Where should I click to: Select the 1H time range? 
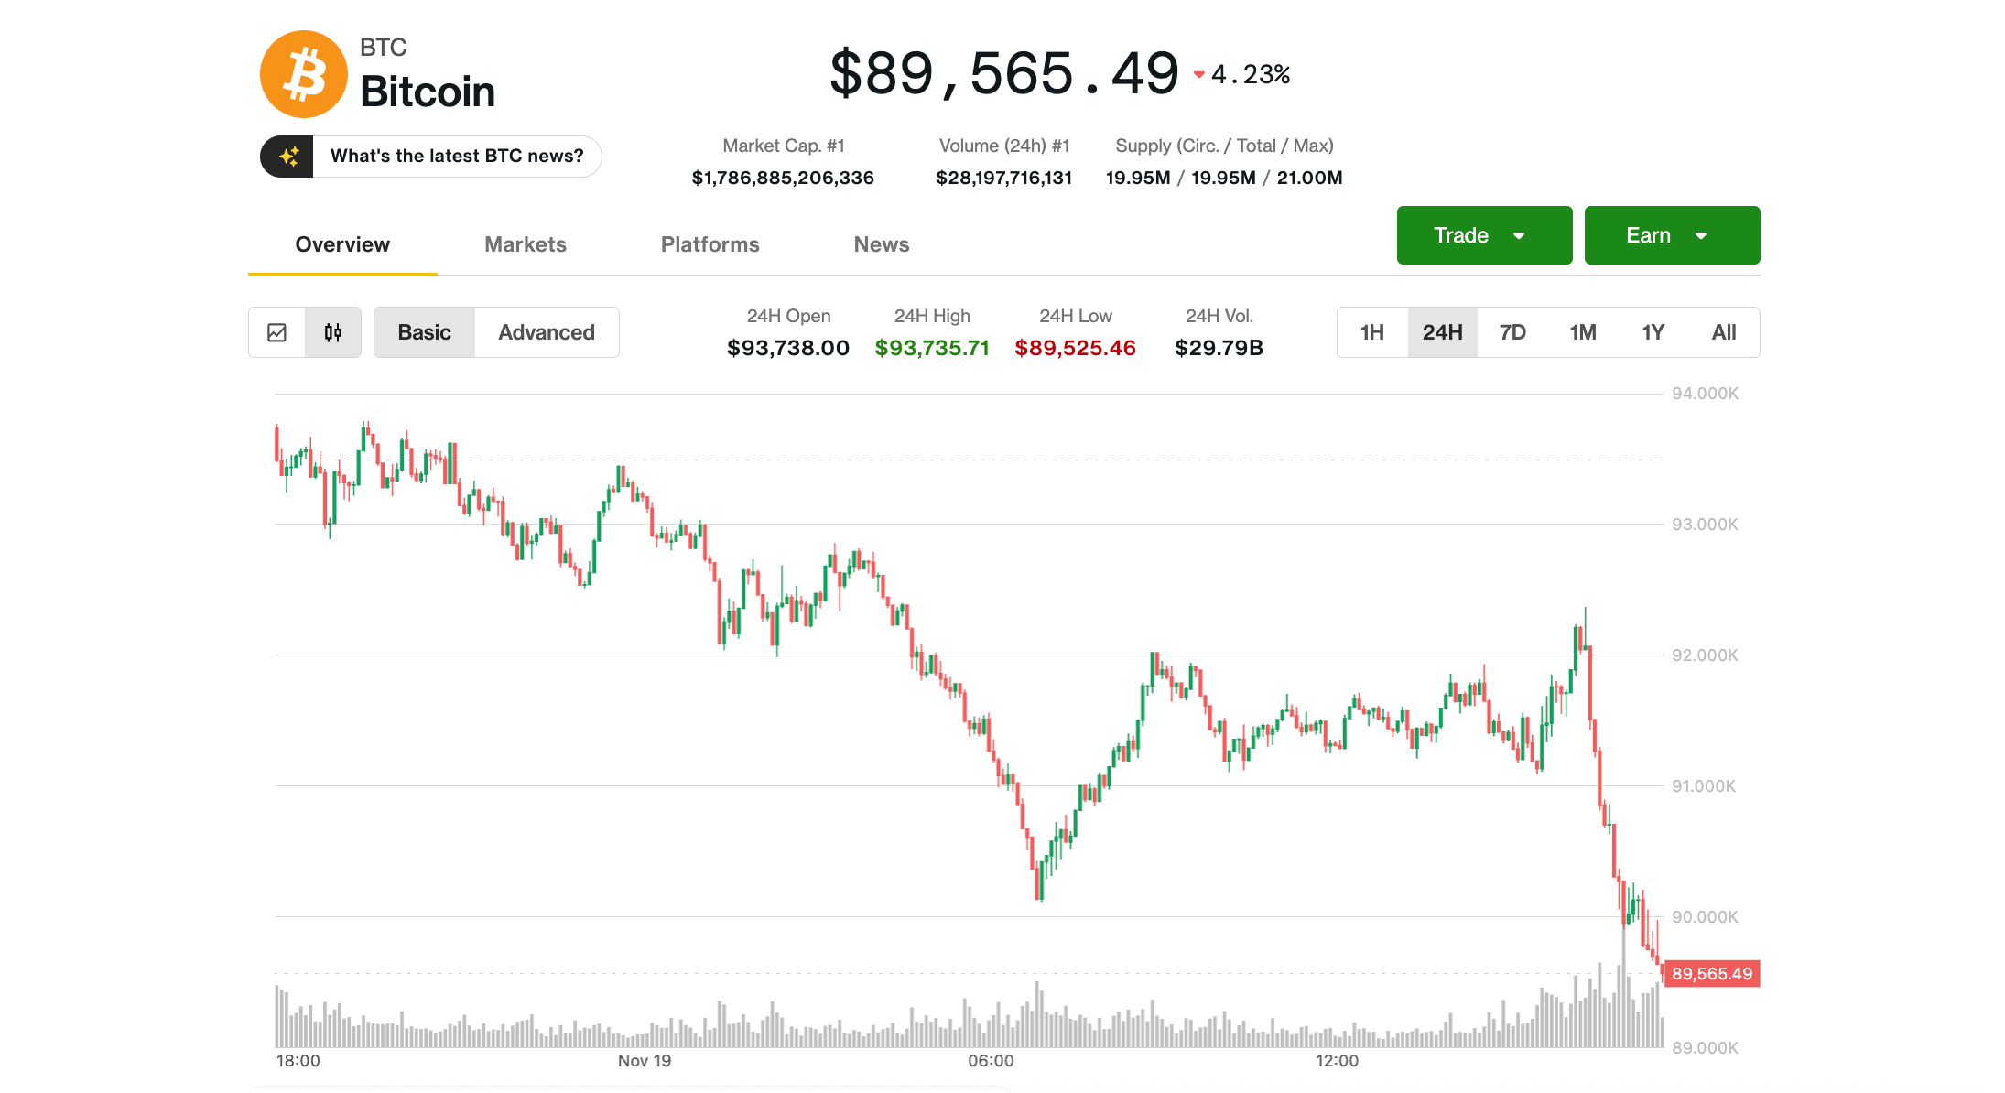pos(1371,332)
